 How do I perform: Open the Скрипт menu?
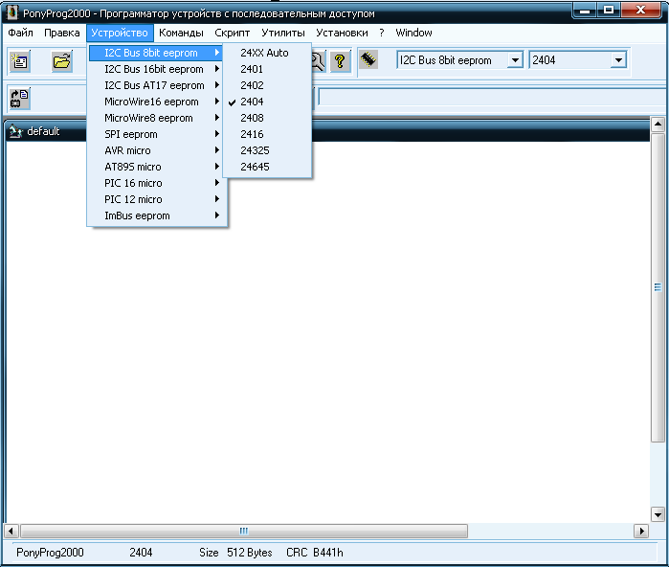[233, 33]
